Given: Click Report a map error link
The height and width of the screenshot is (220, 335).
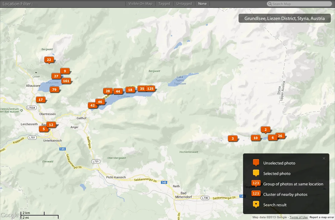Looking at the screenshot, I should [322, 217].
